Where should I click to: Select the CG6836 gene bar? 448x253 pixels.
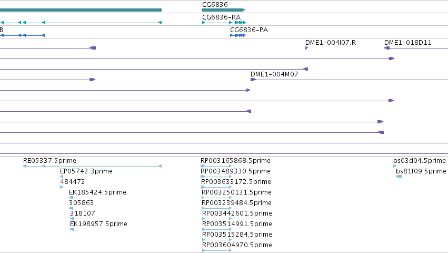(224, 10)
